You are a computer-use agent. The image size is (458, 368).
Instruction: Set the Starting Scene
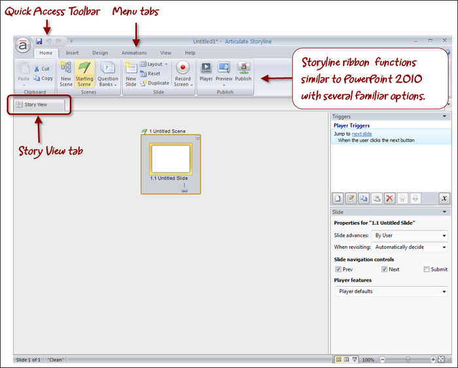click(84, 74)
